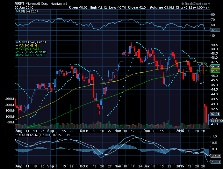Click the 45.0 price axis label
223x169 pixels.
click(214, 85)
